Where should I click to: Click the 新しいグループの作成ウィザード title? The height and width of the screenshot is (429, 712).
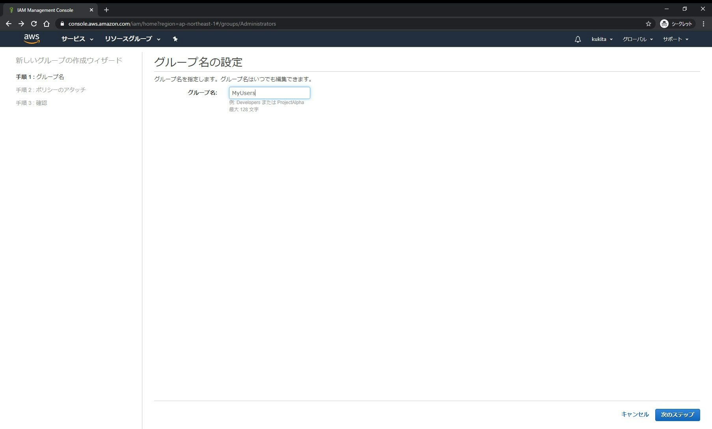coord(69,60)
